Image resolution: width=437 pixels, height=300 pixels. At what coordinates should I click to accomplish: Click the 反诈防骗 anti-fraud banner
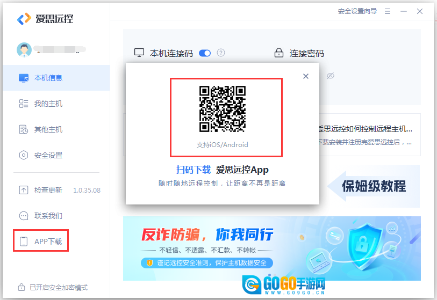click(x=271, y=248)
